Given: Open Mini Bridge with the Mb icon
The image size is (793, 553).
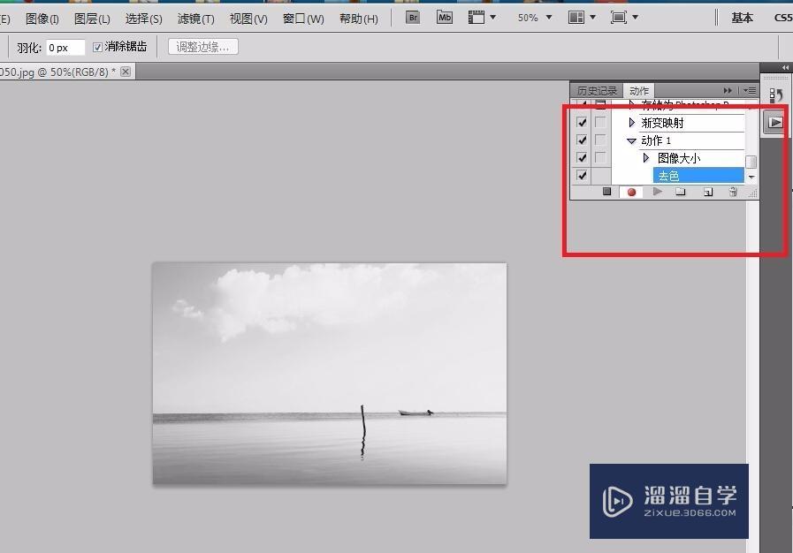Looking at the screenshot, I should click(x=445, y=18).
